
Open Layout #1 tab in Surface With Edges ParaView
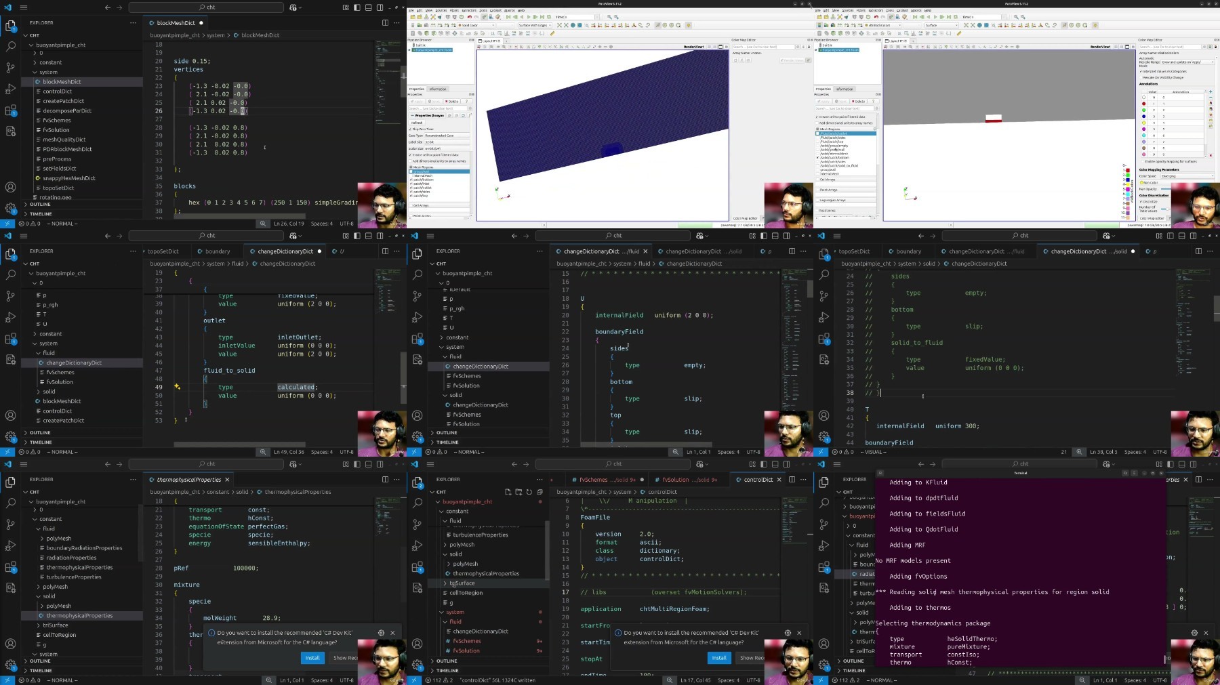click(489, 41)
